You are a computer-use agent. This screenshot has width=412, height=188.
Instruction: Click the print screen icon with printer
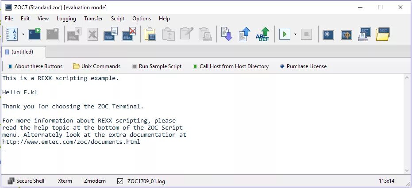(x=365, y=34)
